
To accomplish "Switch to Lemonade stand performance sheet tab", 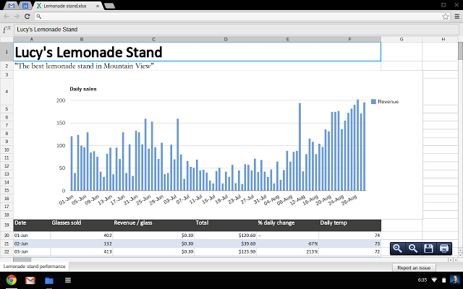I will [x=34, y=267].
